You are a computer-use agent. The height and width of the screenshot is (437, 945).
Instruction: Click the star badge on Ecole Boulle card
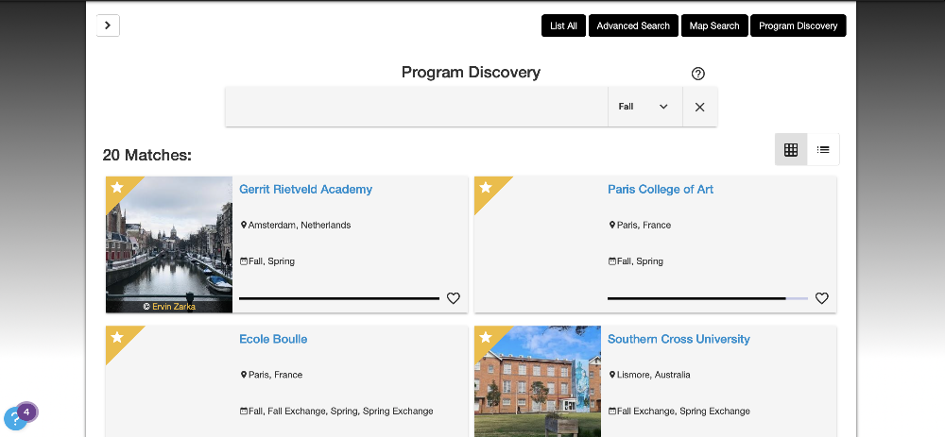pyautogui.click(x=117, y=338)
